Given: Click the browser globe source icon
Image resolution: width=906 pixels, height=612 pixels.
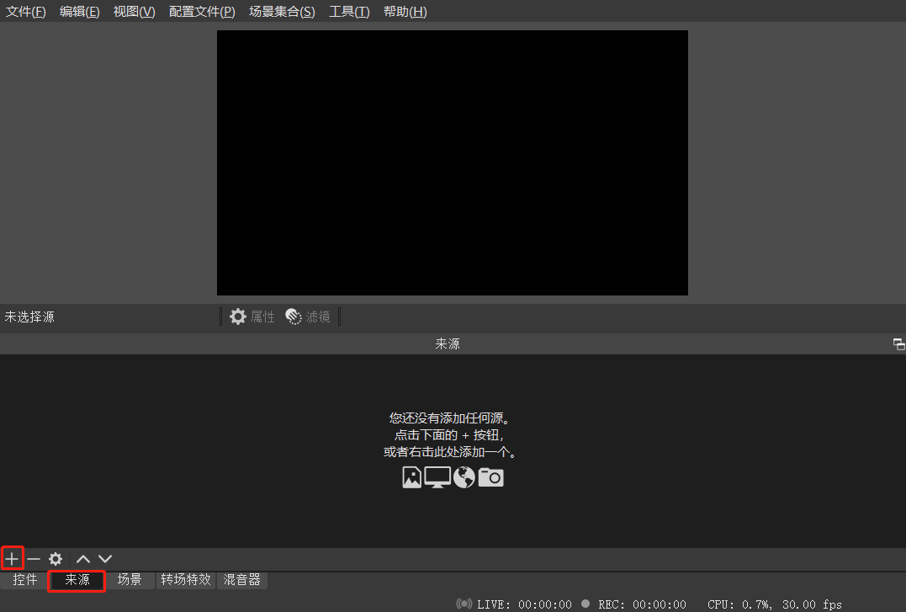Looking at the screenshot, I should point(464,477).
